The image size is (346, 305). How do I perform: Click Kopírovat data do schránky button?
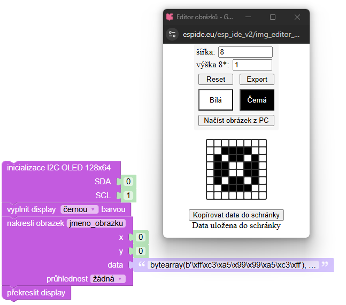coord(236,215)
